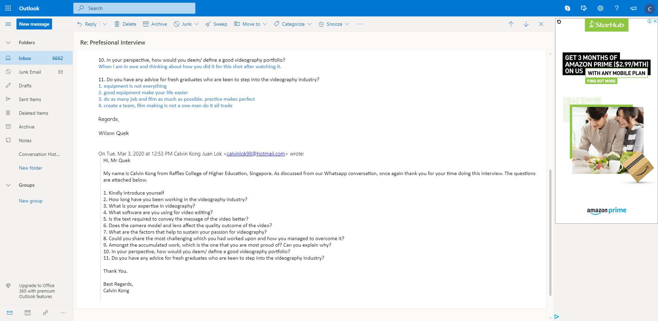Open People contacts in bottom bar
The image size is (658, 321).
[x=45, y=312]
